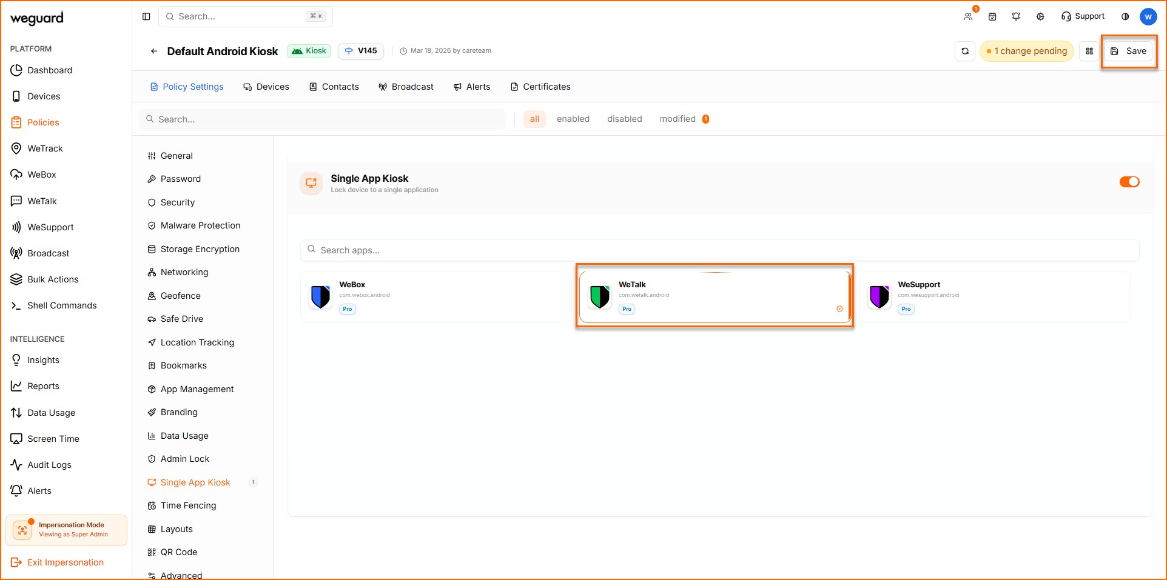Viewport: 1167px width, 580px height.
Task: Open the Certificates tab
Action: click(540, 87)
